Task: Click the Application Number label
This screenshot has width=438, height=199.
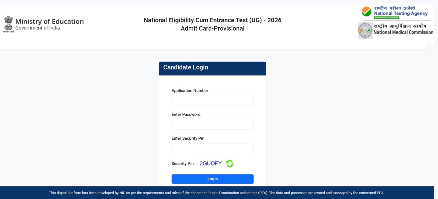Action: [190, 91]
